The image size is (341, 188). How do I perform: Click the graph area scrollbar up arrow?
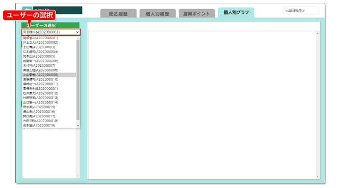[318, 33]
